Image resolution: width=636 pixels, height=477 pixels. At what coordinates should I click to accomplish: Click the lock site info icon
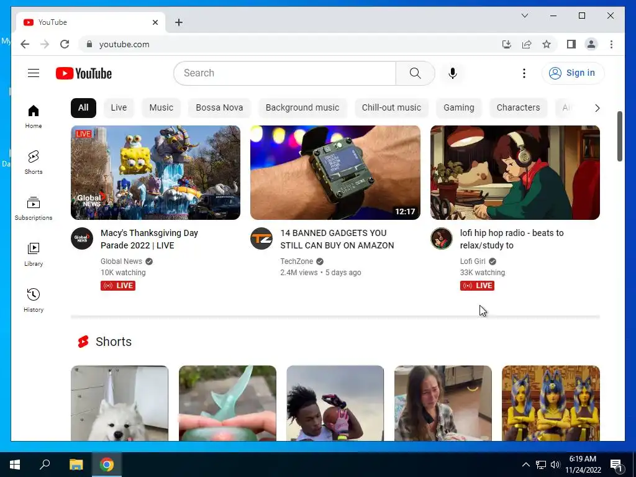point(89,44)
